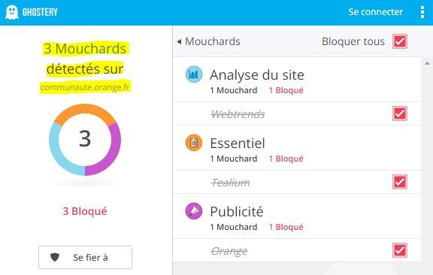Click the Essentiel category heading
Viewport: 433px width, 275px height.
[238, 143]
